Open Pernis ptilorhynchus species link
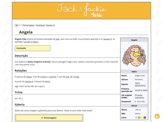The height and width of the screenshot is (122, 163). coord(140,84)
